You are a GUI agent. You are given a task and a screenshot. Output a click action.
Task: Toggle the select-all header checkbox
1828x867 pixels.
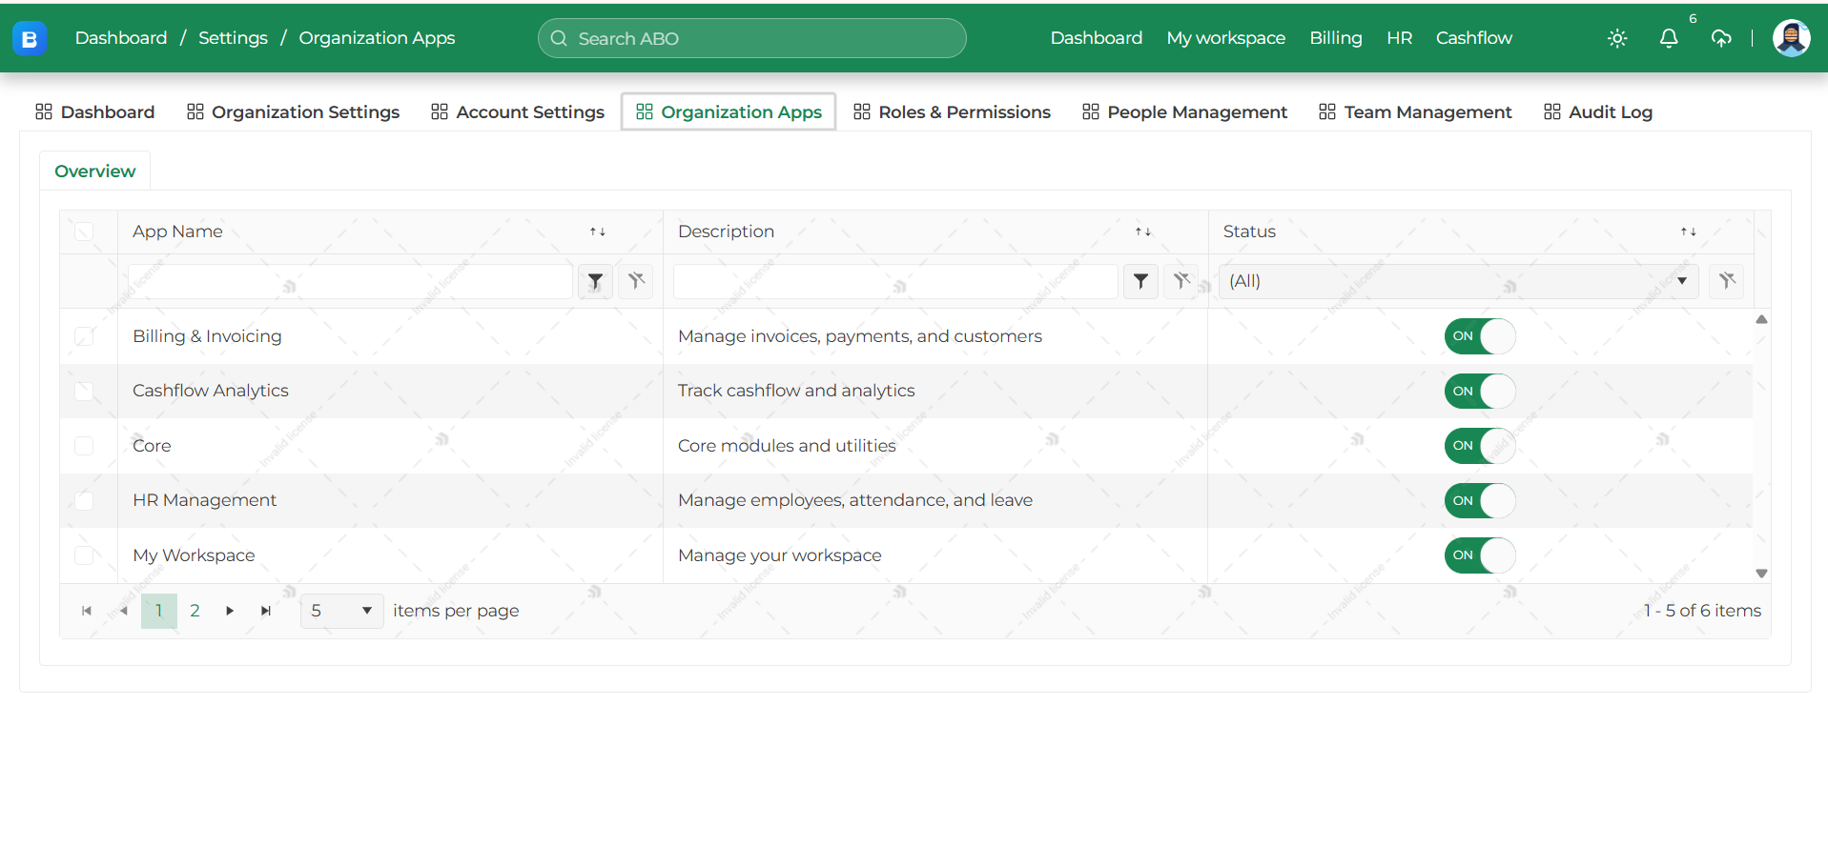84,232
